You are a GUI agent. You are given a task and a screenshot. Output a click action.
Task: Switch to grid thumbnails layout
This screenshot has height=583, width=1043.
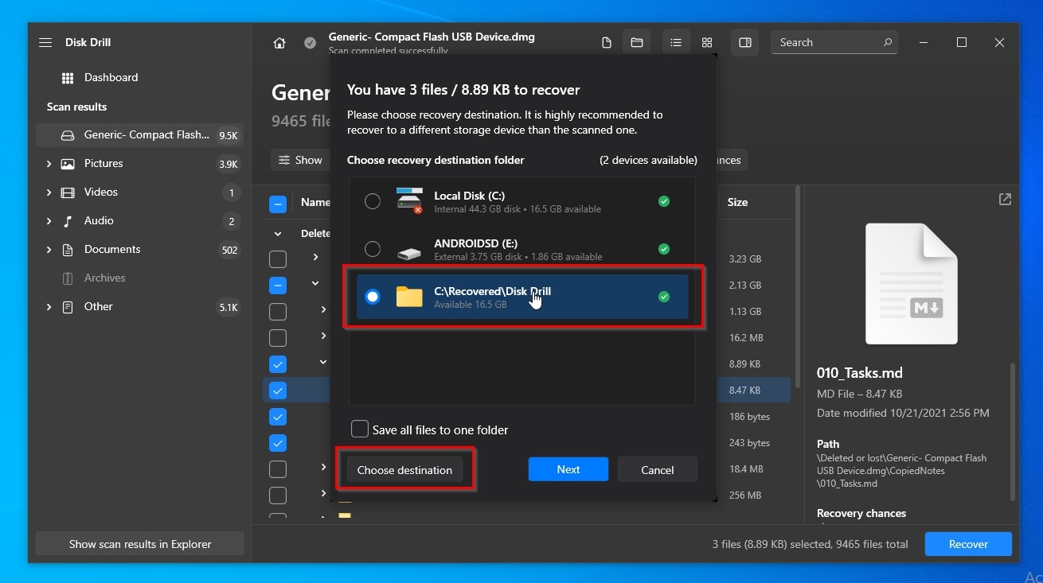707,43
